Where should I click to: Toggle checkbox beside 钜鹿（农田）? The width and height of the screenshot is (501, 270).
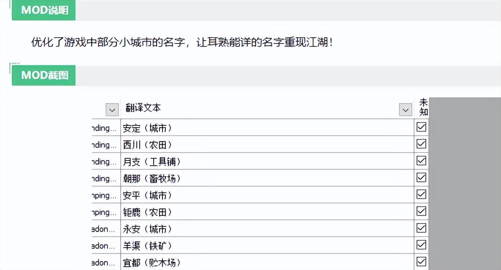(421, 211)
